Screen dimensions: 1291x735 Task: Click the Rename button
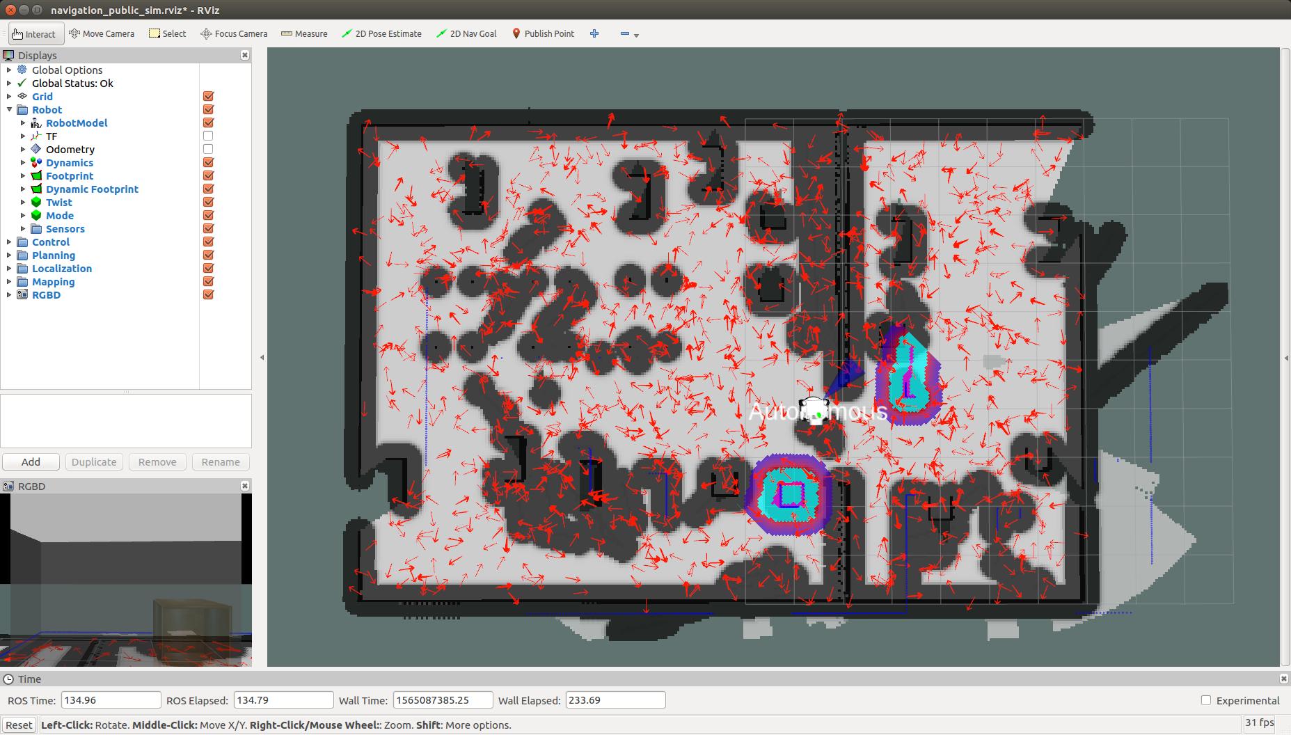[x=221, y=461]
